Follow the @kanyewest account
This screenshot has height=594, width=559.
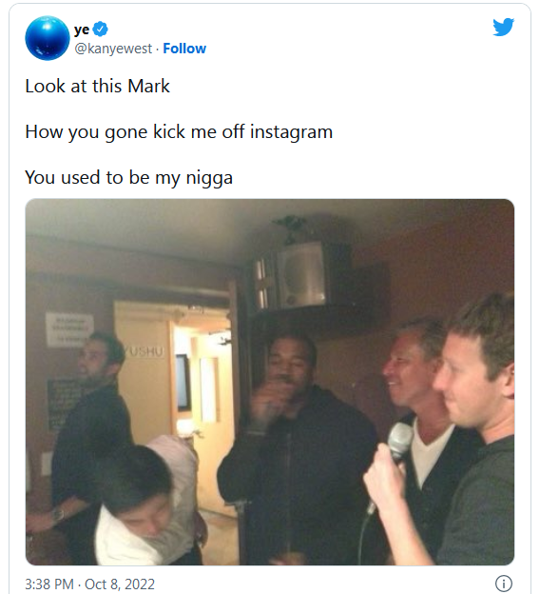coord(184,49)
